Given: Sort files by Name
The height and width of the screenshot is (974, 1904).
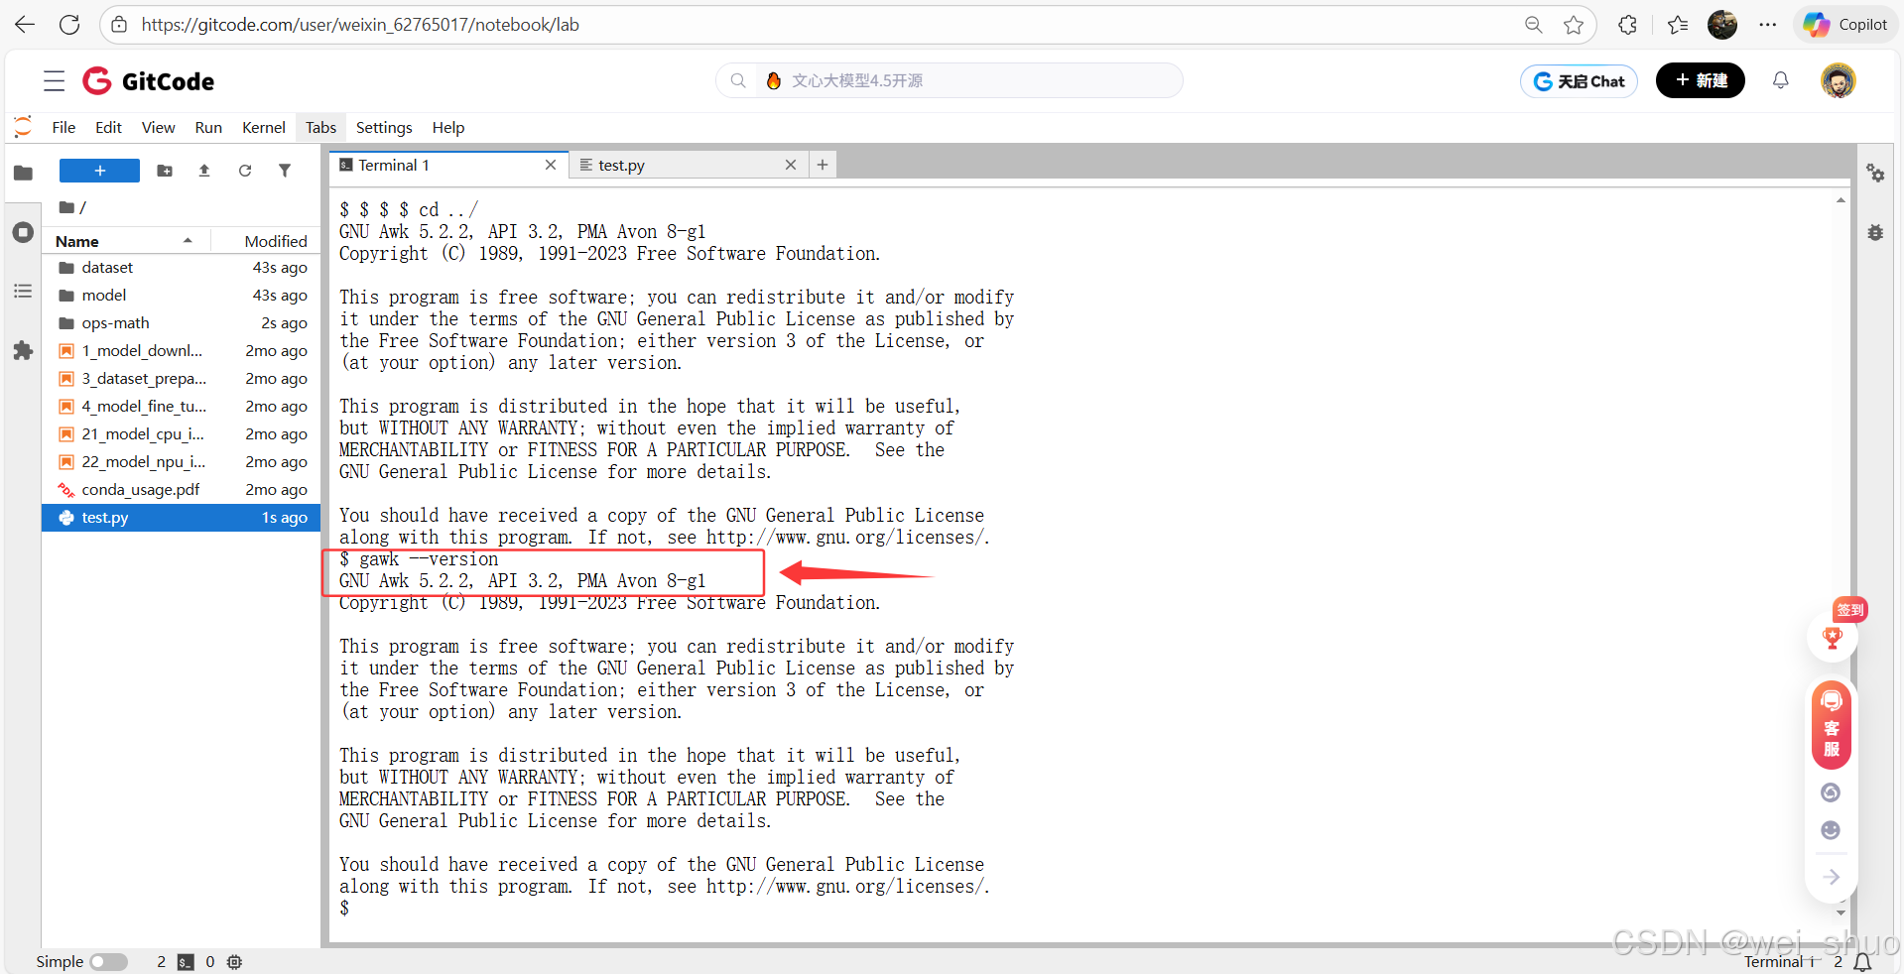Looking at the screenshot, I should (x=127, y=241).
